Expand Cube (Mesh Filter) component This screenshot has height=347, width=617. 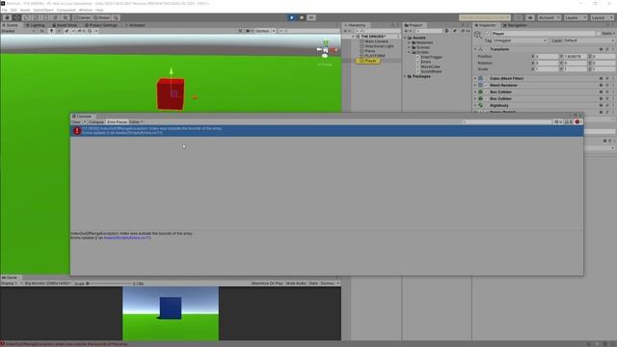(x=475, y=78)
